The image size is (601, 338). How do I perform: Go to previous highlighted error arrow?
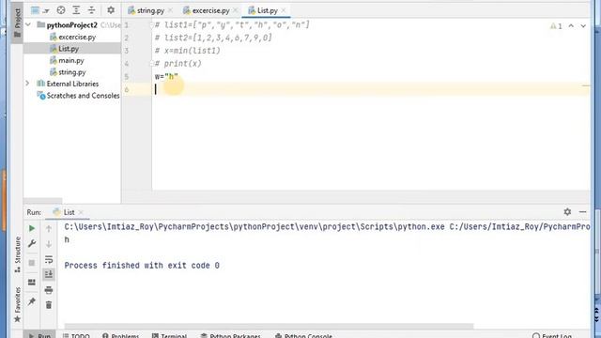pos(571,26)
